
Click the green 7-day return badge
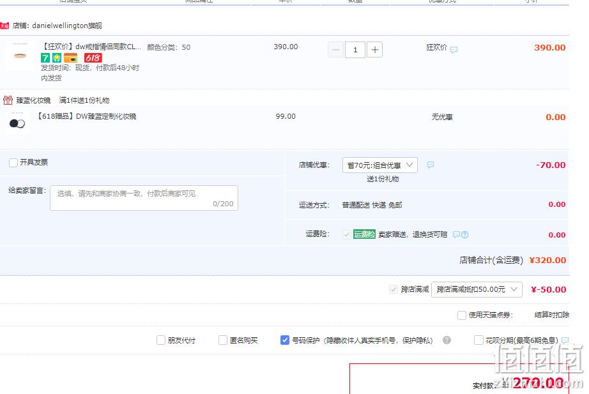coord(45,58)
